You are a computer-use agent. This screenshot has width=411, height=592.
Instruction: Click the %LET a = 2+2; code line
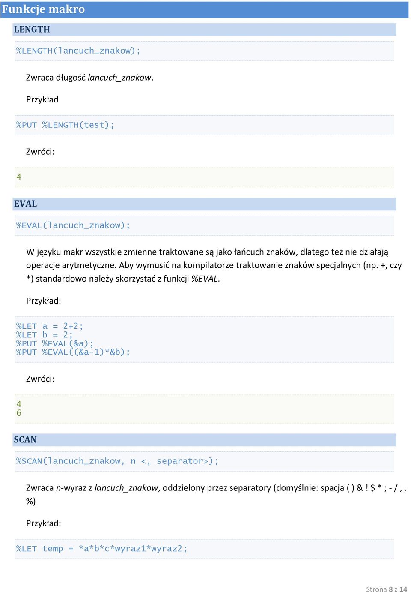coord(50,326)
